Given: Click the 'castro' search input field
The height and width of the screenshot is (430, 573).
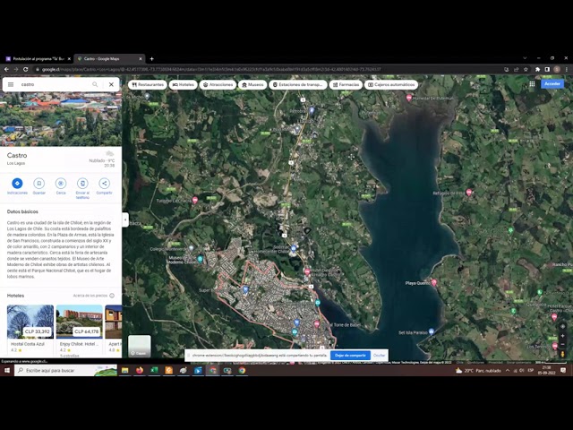Looking at the screenshot, I should (55, 84).
